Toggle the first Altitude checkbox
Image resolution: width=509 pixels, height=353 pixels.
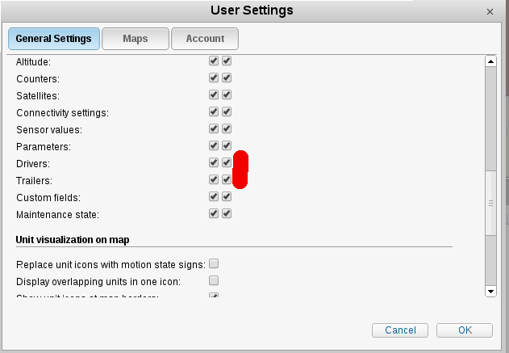[214, 61]
